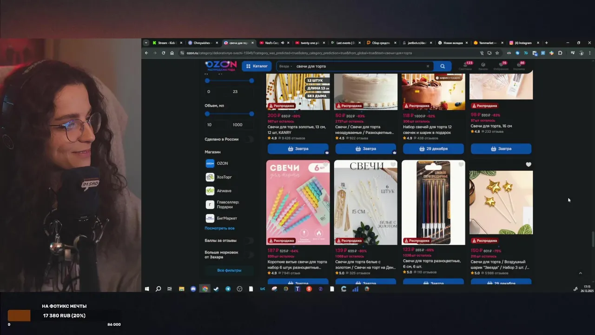The image size is (595, 335).
Task: Switch to the Ohmywishes tab
Action: click(x=203, y=43)
